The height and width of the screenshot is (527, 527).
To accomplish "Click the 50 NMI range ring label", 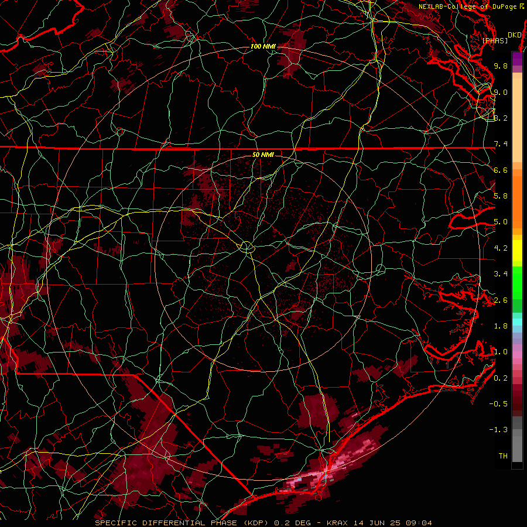I will [x=263, y=155].
